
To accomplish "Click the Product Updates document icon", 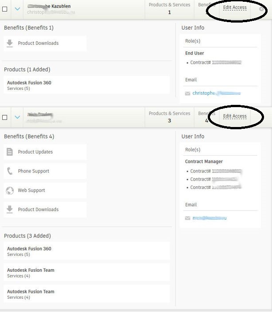I will pyautogui.click(x=10, y=152).
